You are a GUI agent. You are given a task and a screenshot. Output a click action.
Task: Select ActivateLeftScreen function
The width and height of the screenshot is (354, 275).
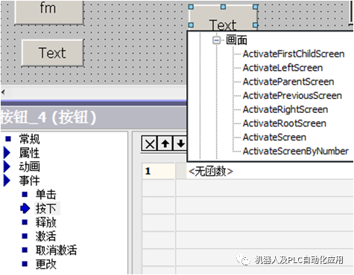coord(282,68)
